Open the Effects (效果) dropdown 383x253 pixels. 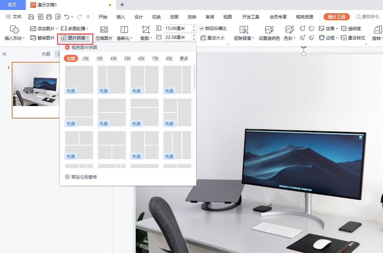pyautogui.click(x=328, y=28)
